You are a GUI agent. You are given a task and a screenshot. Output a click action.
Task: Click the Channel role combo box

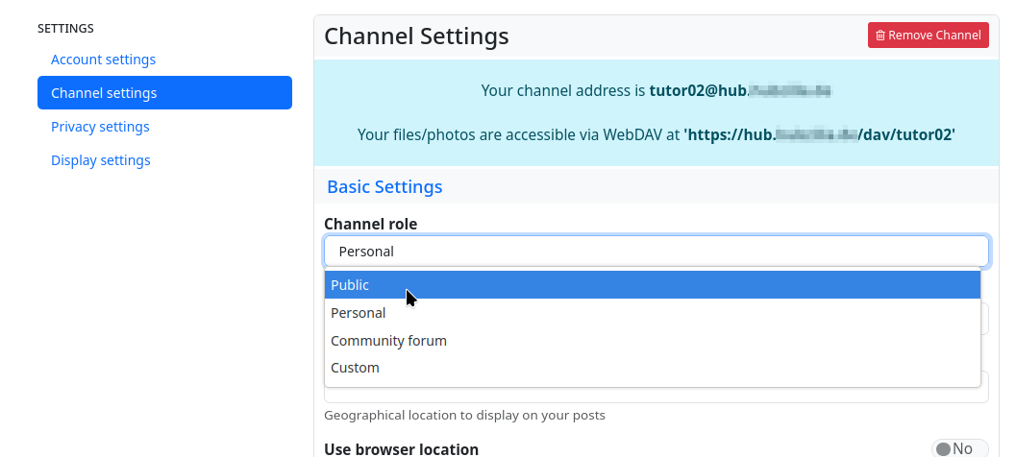(656, 252)
